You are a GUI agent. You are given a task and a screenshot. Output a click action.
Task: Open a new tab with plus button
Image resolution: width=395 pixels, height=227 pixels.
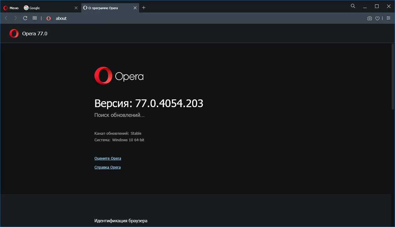click(144, 8)
